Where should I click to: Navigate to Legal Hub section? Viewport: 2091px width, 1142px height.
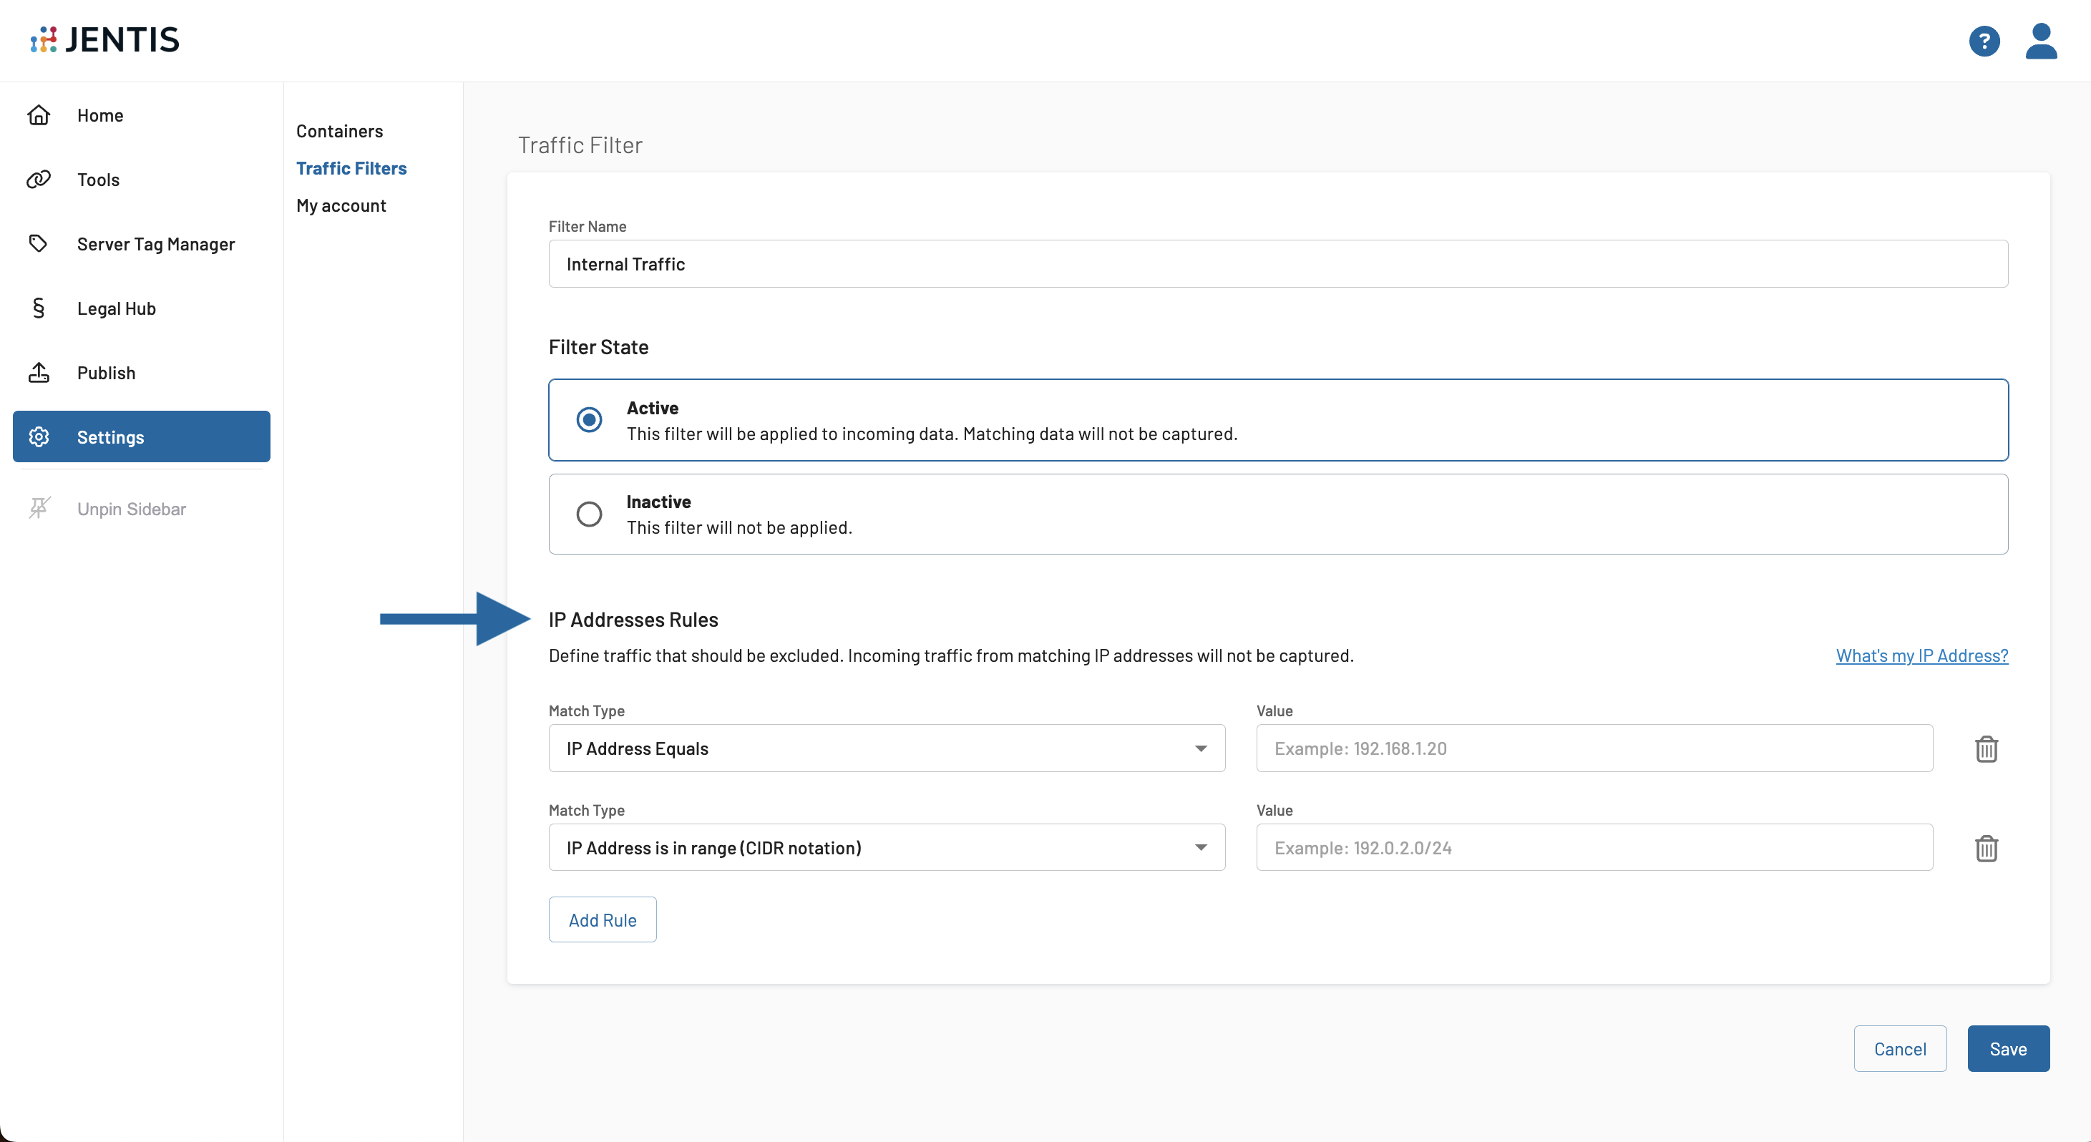(x=117, y=308)
